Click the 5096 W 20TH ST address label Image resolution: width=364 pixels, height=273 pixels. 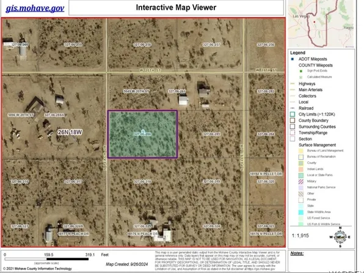click(21, 115)
